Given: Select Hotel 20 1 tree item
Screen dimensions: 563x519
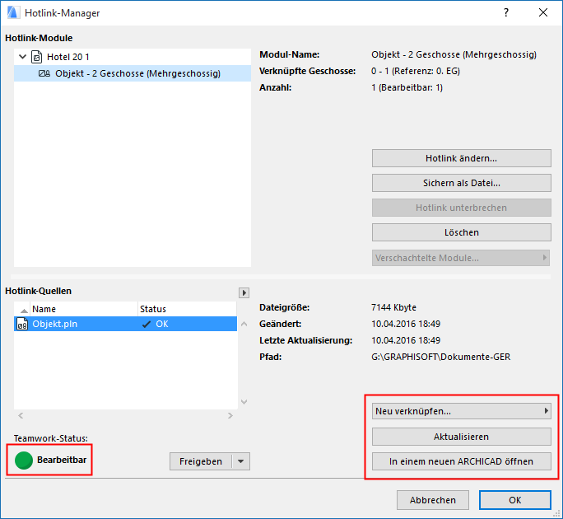Looking at the screenshot, I should point(67,57).
